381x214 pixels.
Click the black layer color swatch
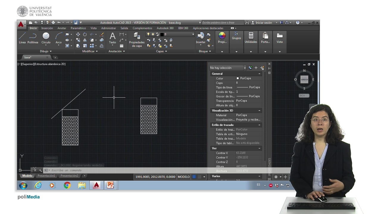pos(162,34)
